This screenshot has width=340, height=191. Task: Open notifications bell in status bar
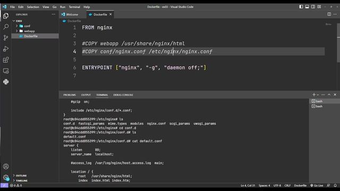click(x=335, y=185)
